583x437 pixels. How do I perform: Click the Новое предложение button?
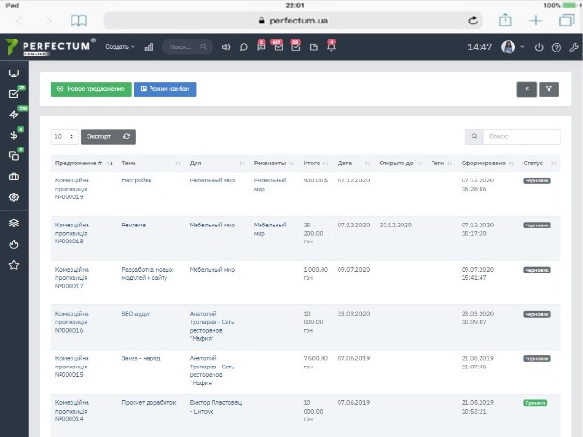click(x=90, y=89)
